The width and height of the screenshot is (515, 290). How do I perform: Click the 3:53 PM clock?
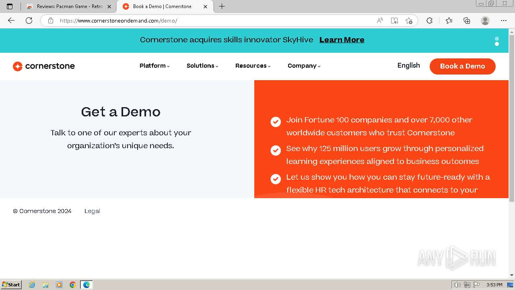pos(494,285)
